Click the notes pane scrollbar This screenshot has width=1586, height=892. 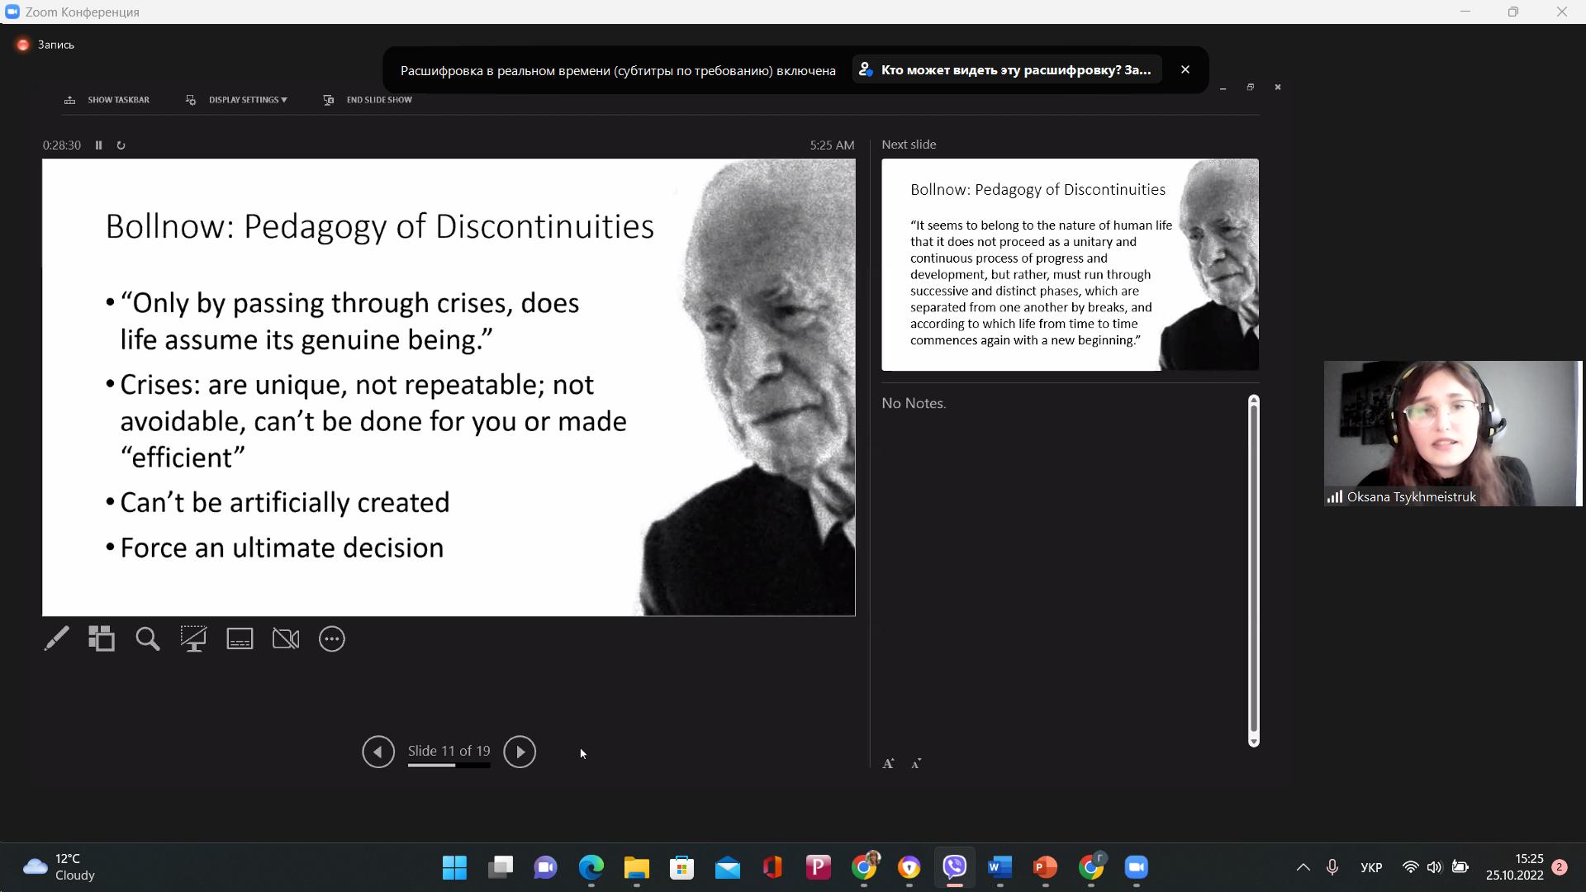[x=1253, y=570]
